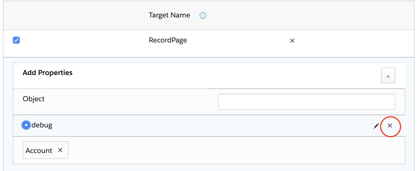Delete the debug property with its X icon
This screenshot has width=417, height=171.
390,126
